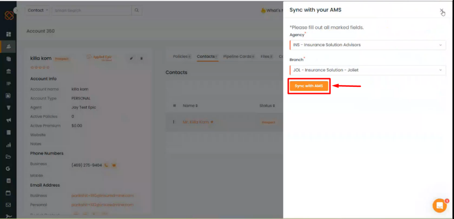Screen dimensions: 454x219
Task: Open the folder icon in sidebar
Action: (x=8, y=157)
